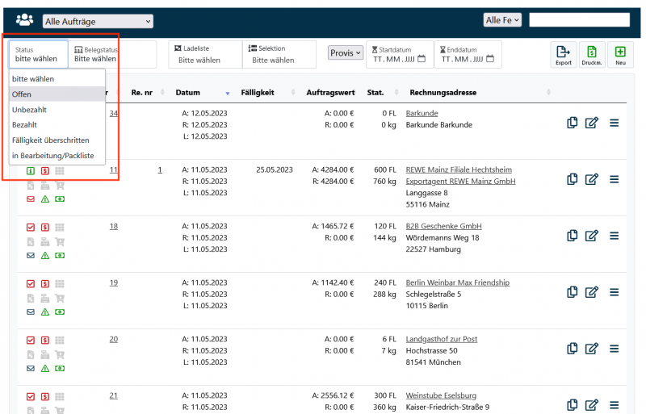Copy the Barkunde order row
This screenshot has height=414, width=646.
point(572,123)
